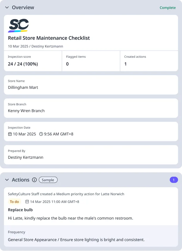Click the Complete status label

pos(168,8)
